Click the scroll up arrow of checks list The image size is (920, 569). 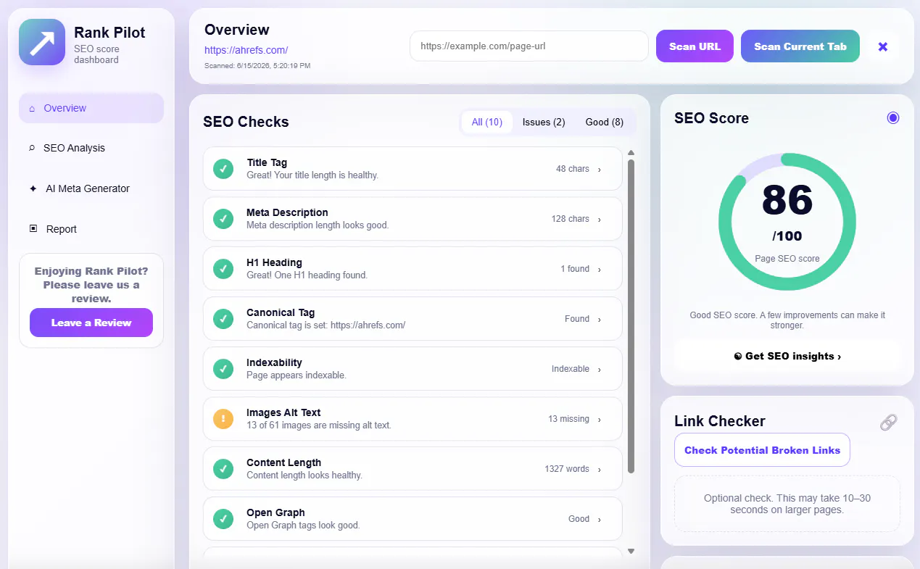(x=631, y=153)
